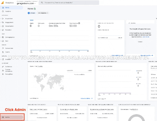Screen dimensions: 157x121
Task: Click the Demographics globe icon
Action: click(3, 37)
